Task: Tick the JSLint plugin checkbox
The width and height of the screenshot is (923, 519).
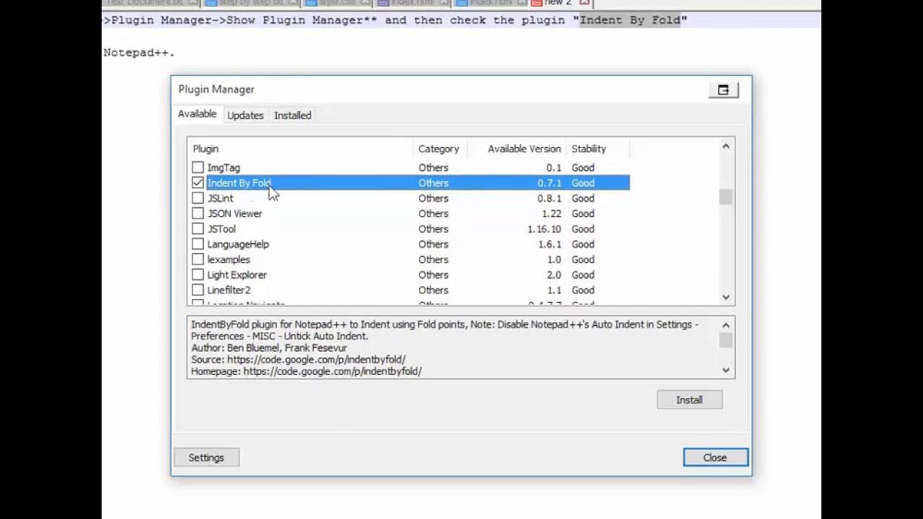Action: coord(198,198)
